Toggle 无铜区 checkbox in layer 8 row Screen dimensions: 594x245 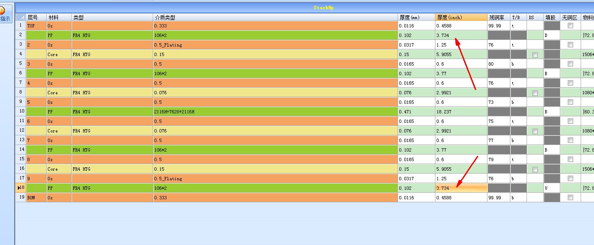tap(570, 159)
